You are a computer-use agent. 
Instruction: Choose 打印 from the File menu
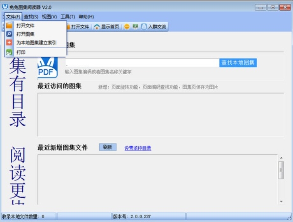(35, 52)
